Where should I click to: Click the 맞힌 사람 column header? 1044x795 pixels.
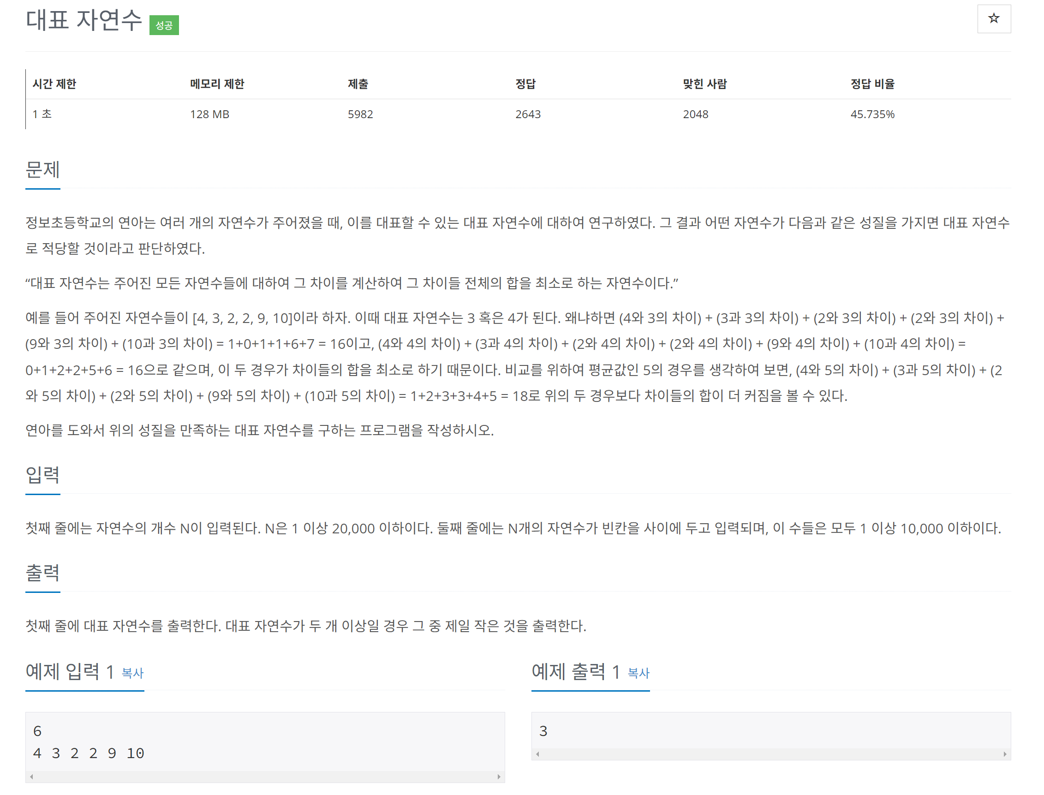coord(704,84)
